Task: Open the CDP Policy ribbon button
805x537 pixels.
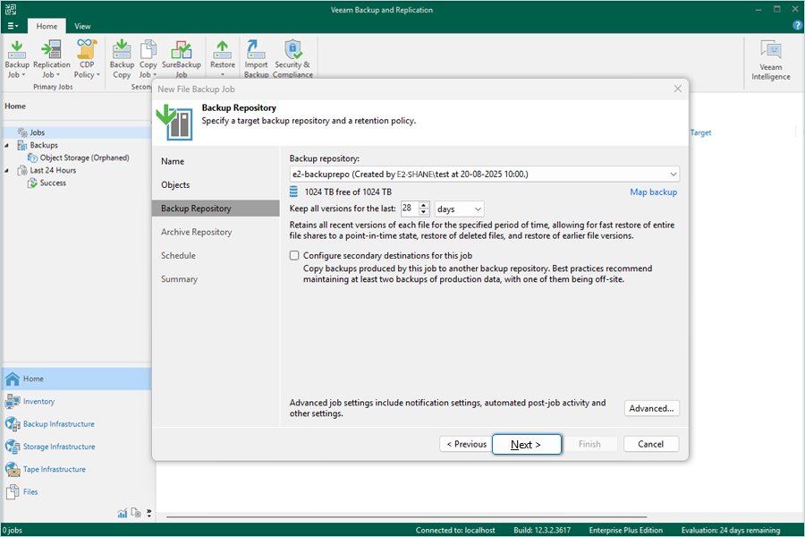Action: pos(87,58)
